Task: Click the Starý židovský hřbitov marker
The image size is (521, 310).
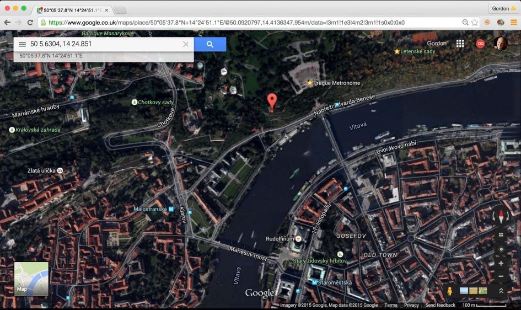Action: [340, 254]
